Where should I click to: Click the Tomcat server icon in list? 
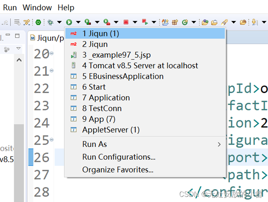coord(73,66)
